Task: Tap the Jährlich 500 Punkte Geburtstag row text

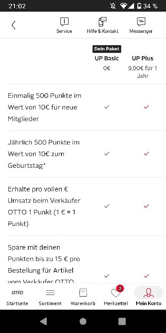Action: pyautogui.click(x=44, y=154)
